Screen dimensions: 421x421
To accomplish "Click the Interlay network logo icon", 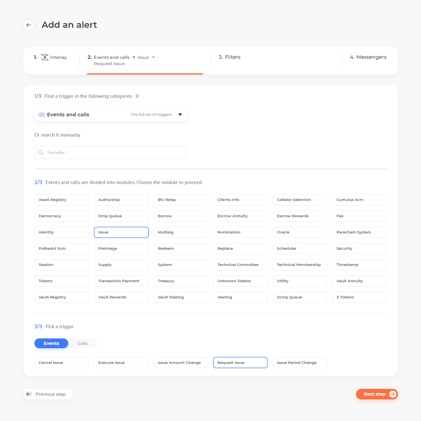I will point(45,57).
